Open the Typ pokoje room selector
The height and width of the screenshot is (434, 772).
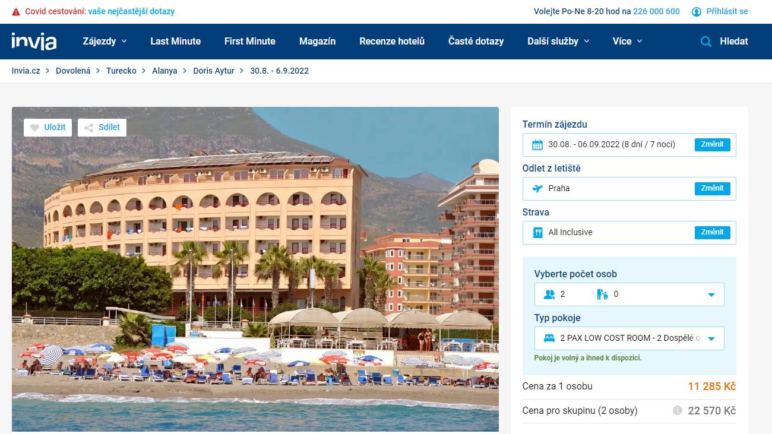(629, 338)
